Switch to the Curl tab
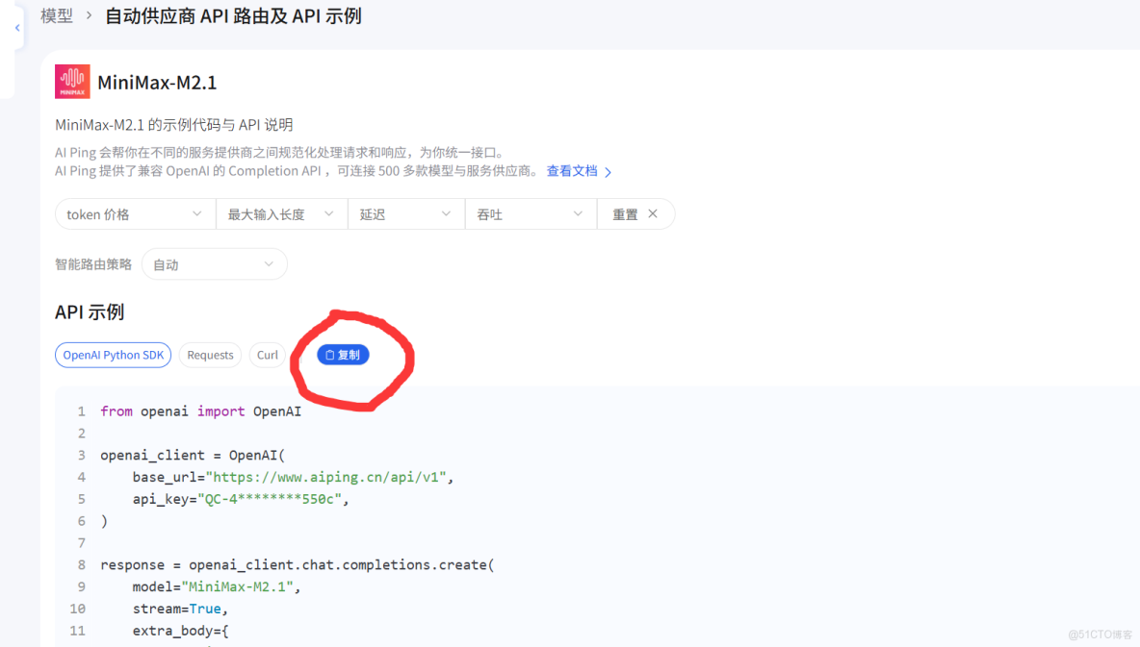 [x=267, y=355]
